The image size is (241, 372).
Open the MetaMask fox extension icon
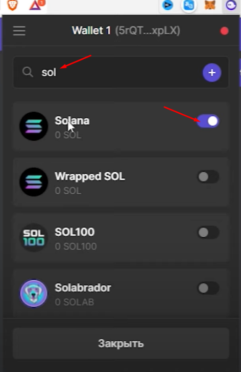tap(210, 5)
